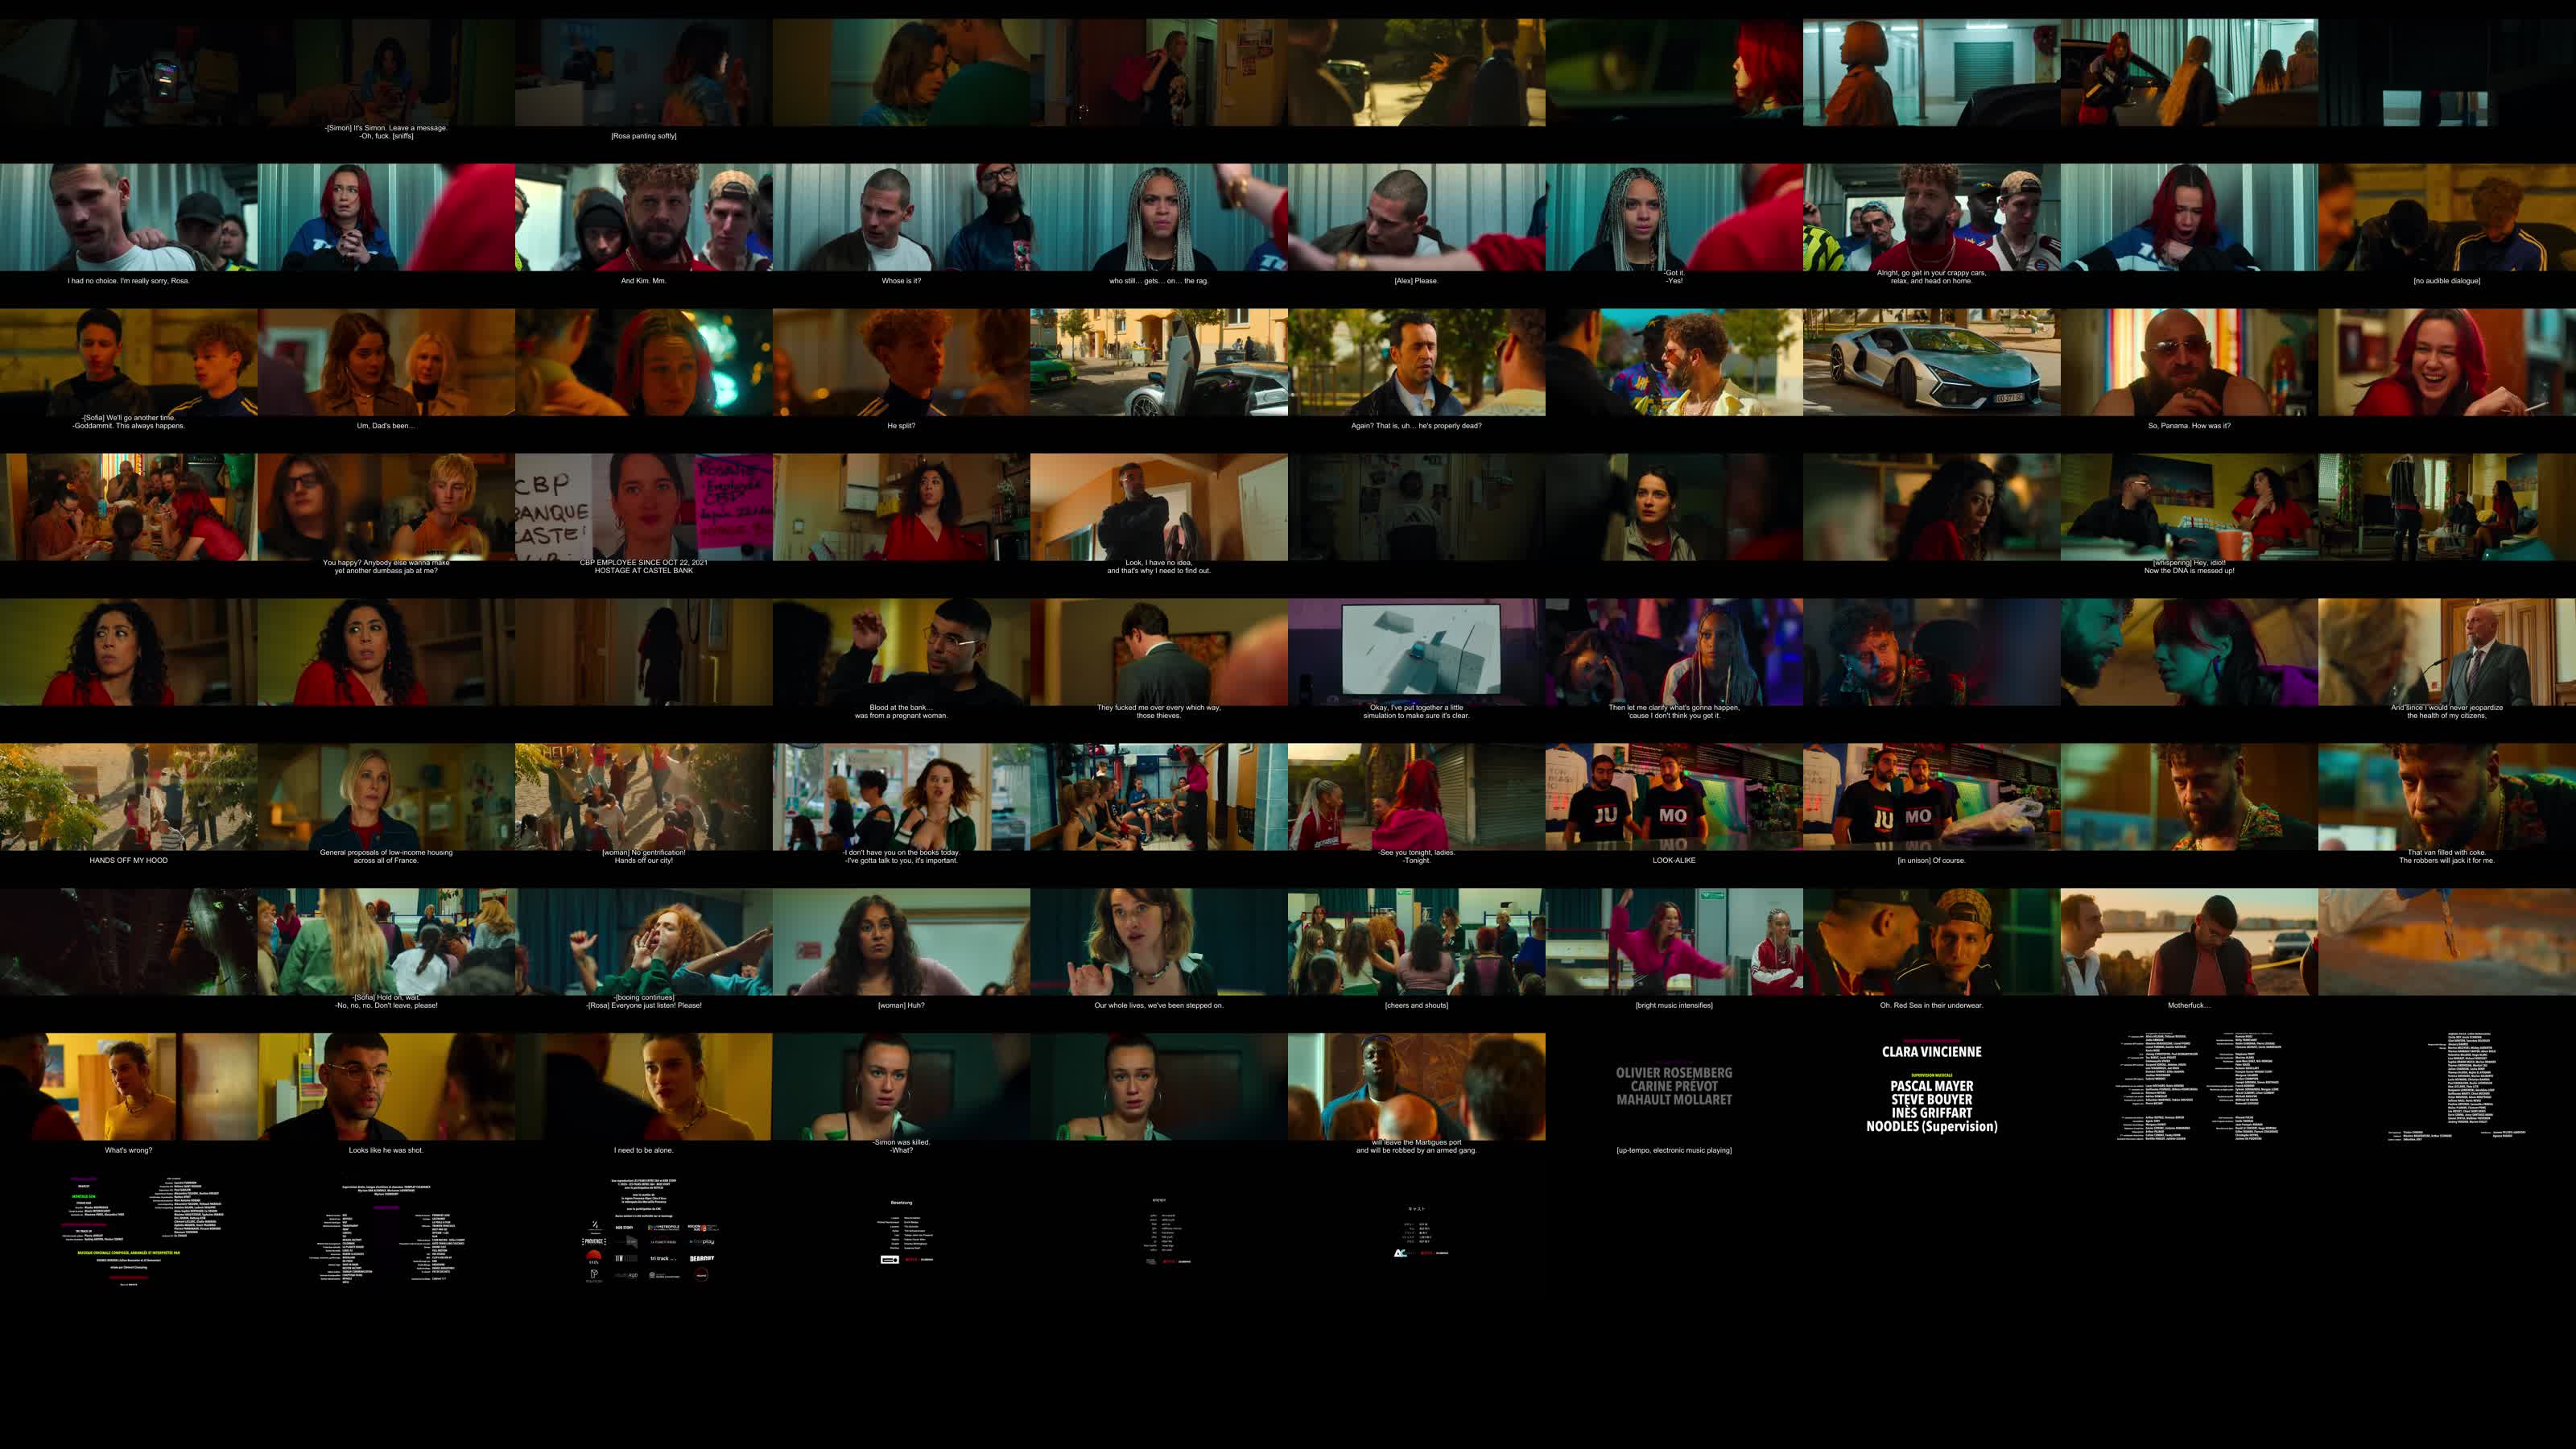Click the frame captioned "So, Panama. How was it?"
The width and height of the screenshot is (2576, 1449).
pyautogui.click(x=2189, y=362)
